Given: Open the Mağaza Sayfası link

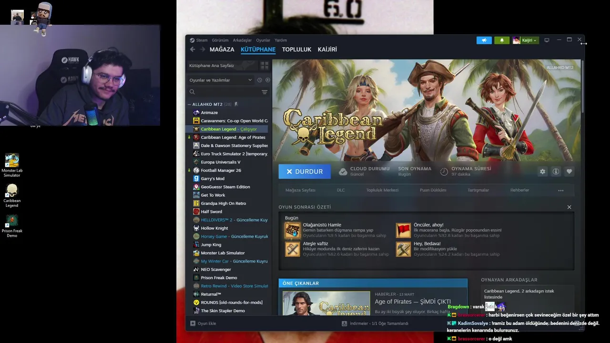Looking at the screenshot, I should [300, 190].
